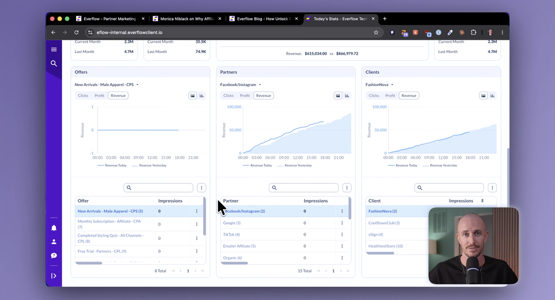Open the row menu for New Arrivals offer
The image size is (555, 300).
coord(197,211)
